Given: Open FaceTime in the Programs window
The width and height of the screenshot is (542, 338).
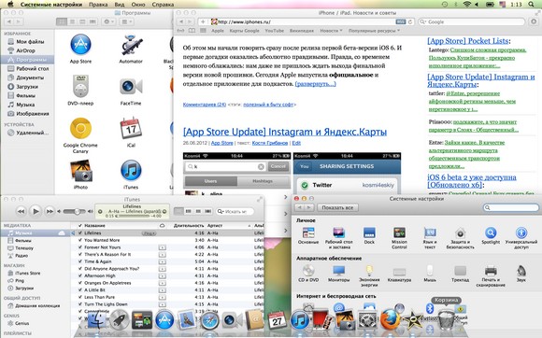Looking at the screenshot, I should [x=131, y=86].
